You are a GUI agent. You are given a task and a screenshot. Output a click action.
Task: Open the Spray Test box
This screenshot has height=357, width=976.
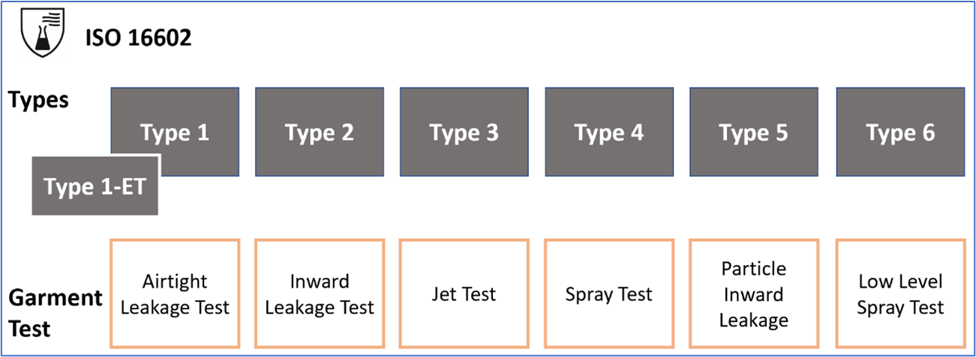[609, 293]
